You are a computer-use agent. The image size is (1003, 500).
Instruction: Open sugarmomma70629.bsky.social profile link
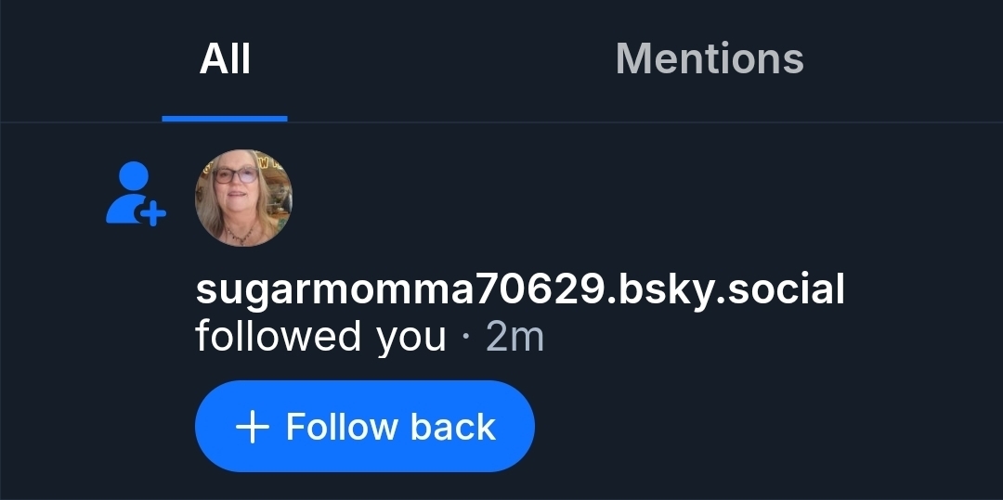[x=520, y=289]
